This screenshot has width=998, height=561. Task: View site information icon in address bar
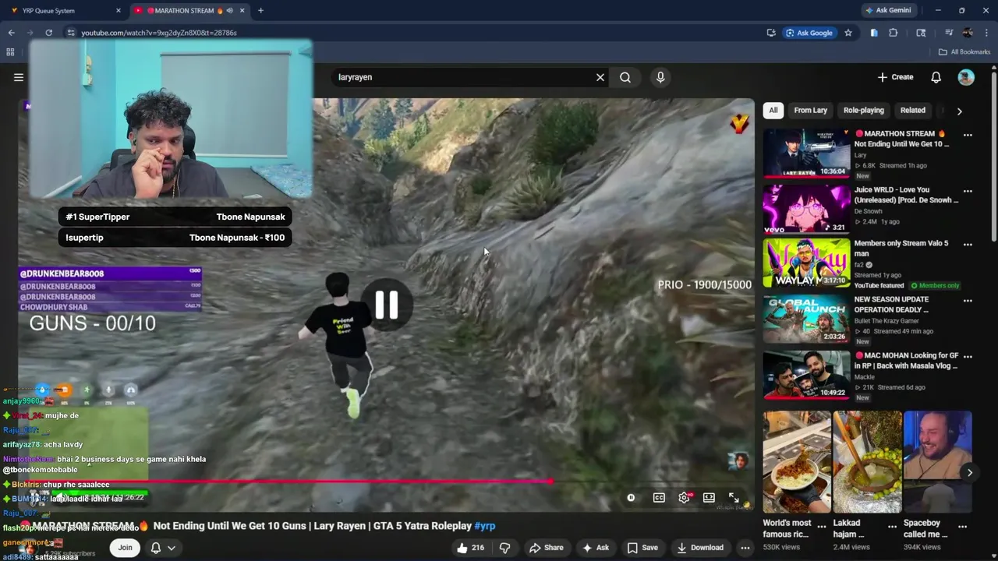point(70,33)
